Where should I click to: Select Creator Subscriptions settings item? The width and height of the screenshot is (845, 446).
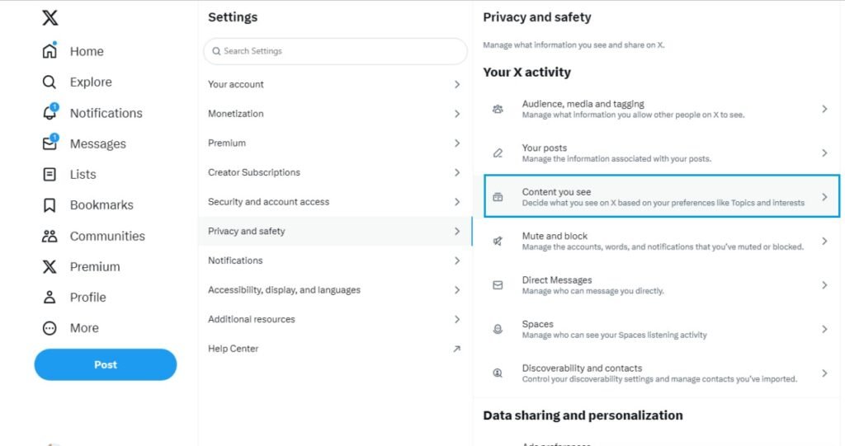click(254, 172)
